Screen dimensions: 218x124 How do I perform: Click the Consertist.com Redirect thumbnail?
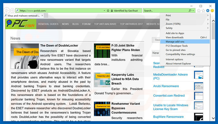pyautogui.click(x=198, y=96)
